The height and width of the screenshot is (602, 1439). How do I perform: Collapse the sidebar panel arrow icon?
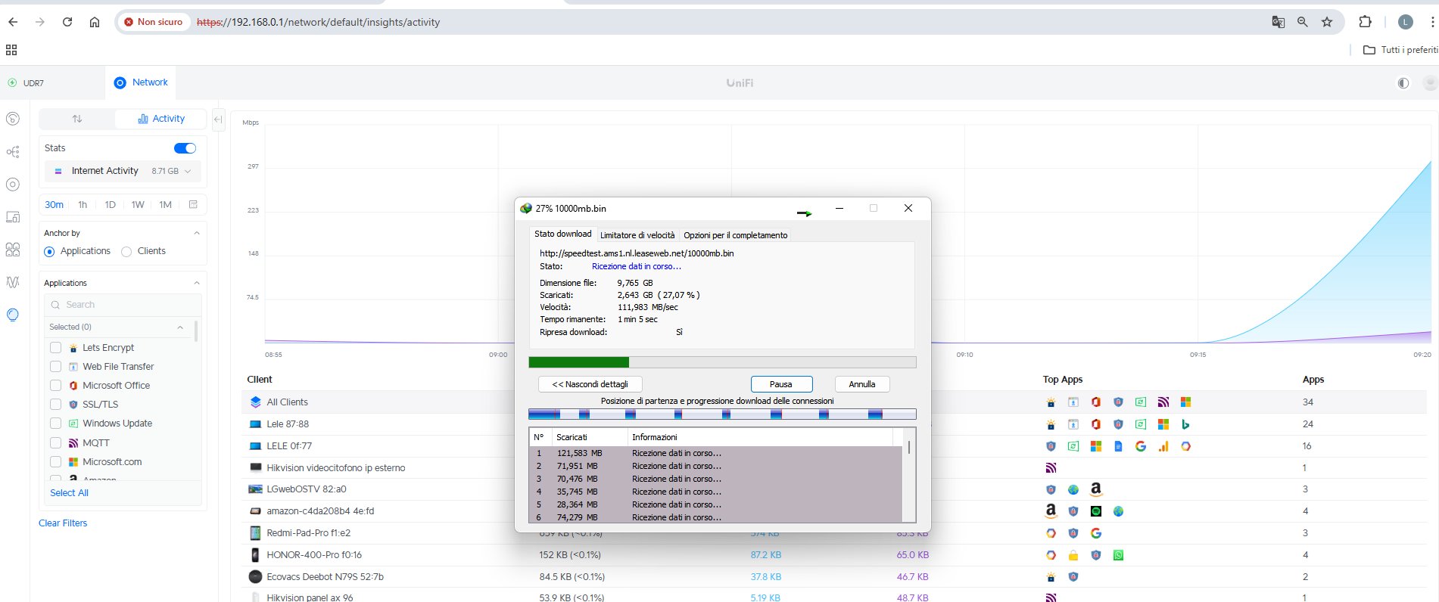pos(218,119)
